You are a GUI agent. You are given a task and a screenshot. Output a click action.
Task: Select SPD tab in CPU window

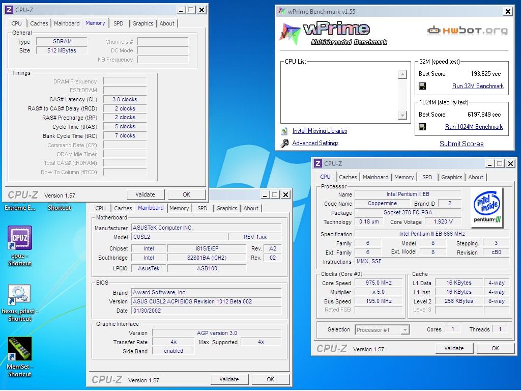[427, 177]
